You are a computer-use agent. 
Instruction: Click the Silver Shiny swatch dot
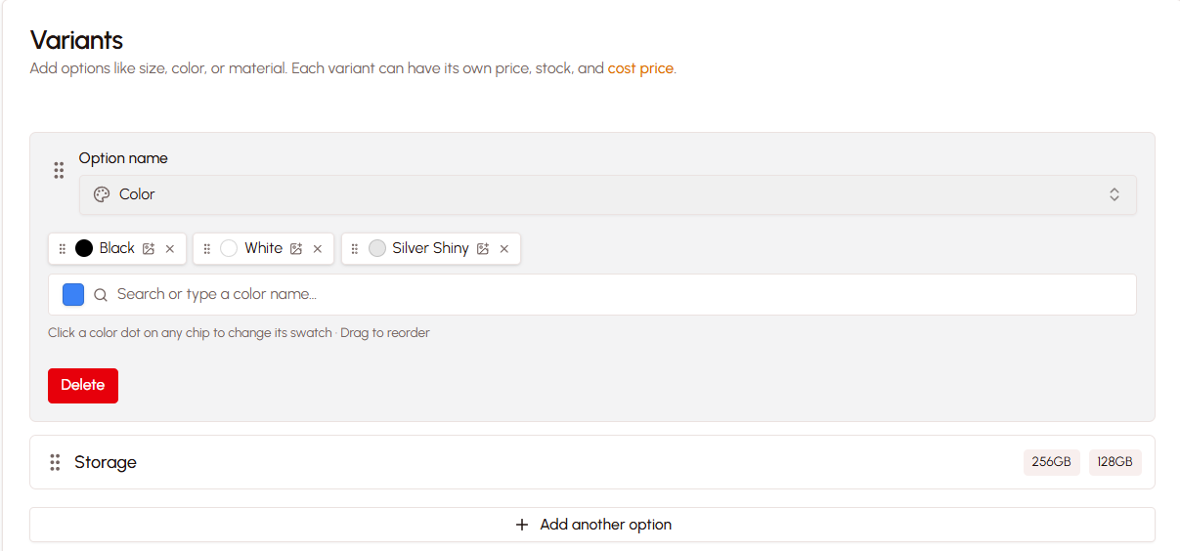[377, 248]
